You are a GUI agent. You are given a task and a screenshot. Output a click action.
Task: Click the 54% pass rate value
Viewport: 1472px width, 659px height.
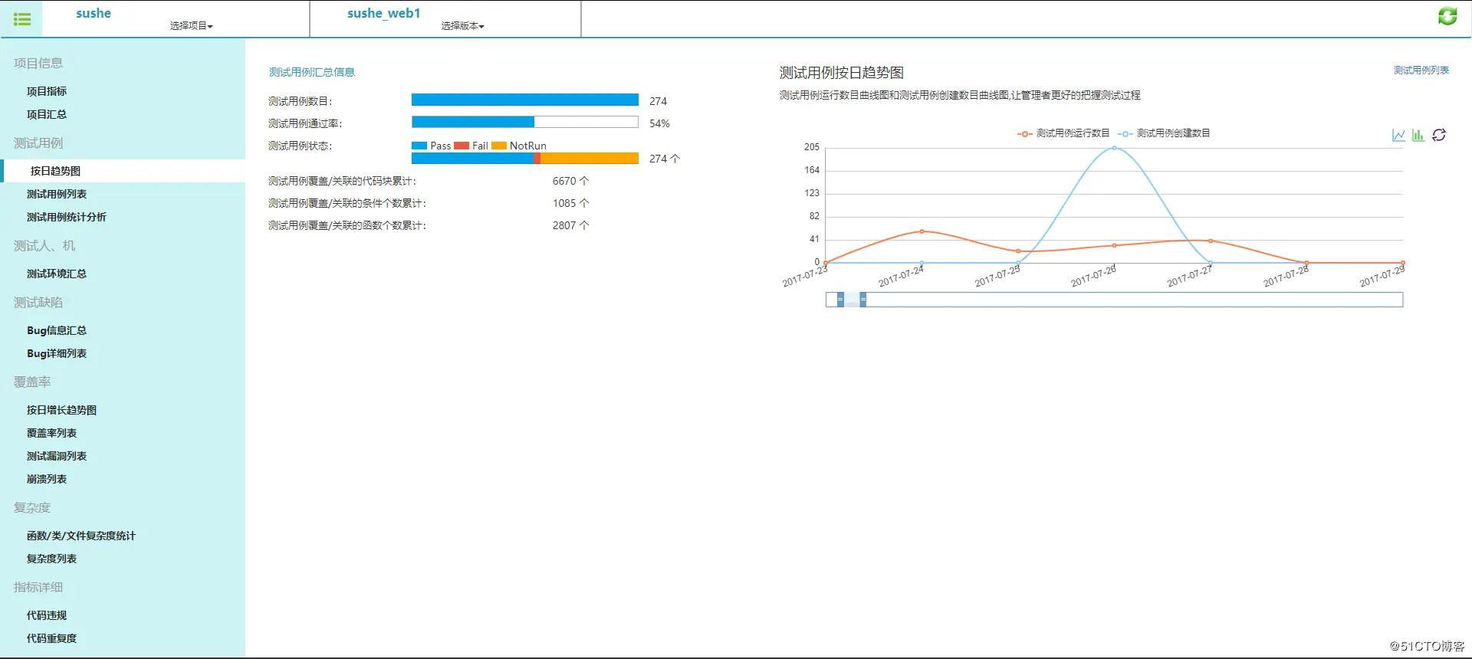(x=659, y=123)
